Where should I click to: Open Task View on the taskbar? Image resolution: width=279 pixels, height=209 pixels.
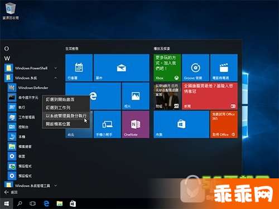[32, 203]
